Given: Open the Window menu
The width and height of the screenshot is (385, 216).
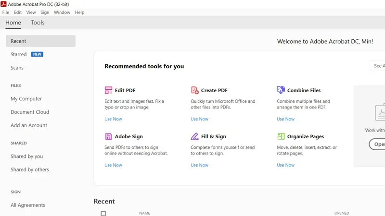Looking at the screenshot, I should pyautogui.click(x=62, y=12).
